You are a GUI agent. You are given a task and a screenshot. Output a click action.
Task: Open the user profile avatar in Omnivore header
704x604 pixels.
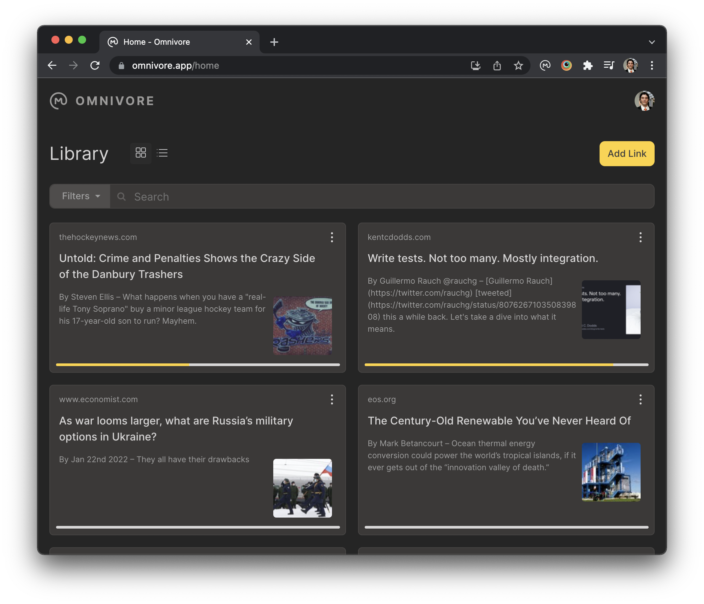(x=644, y=101)
